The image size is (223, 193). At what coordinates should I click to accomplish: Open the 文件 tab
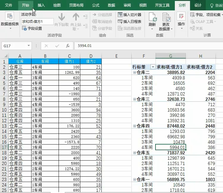(9, 5)
